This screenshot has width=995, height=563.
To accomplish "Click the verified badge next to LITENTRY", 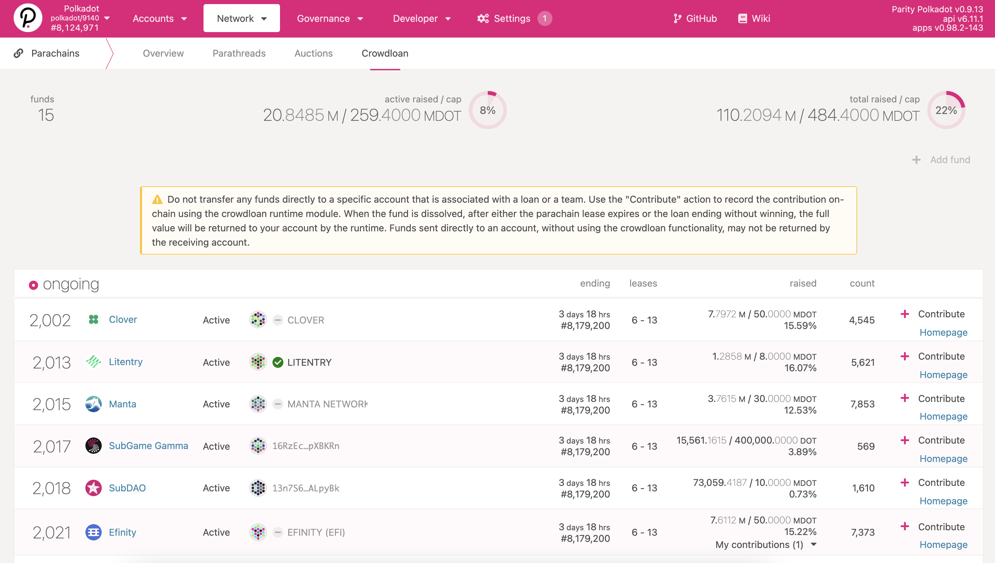I will click(278, 362).
